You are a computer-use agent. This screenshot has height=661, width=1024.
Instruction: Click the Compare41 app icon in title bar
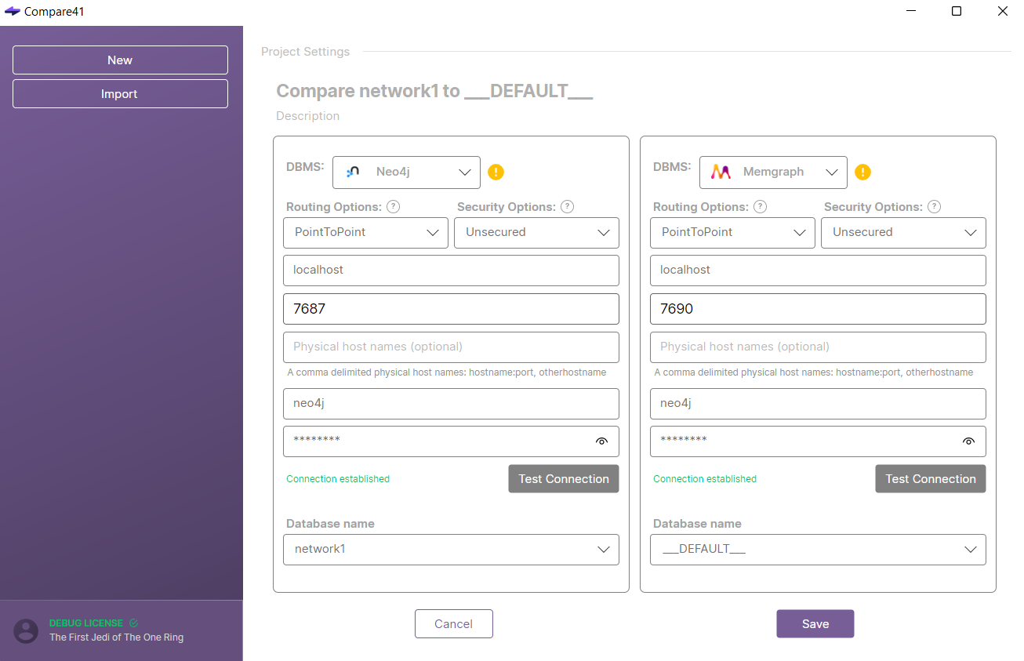pos(13,11)
